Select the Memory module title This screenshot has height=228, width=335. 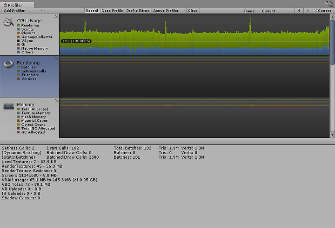point(26,104)
